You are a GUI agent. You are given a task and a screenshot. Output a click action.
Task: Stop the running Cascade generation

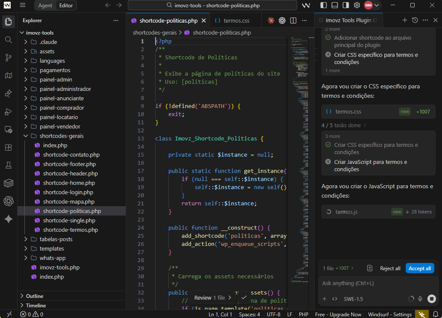(432, 299)
